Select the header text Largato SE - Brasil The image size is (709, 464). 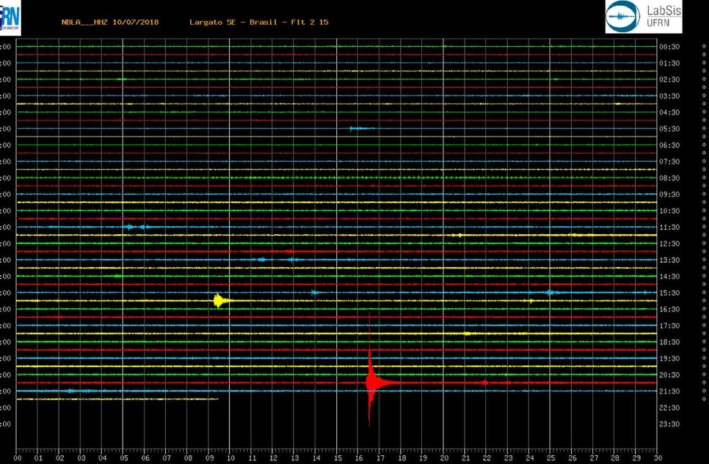pos(233,22)
